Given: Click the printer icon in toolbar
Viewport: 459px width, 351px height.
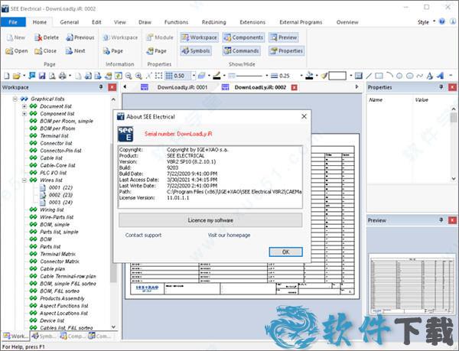Looking at the screenshot, I should pos(63,76).
